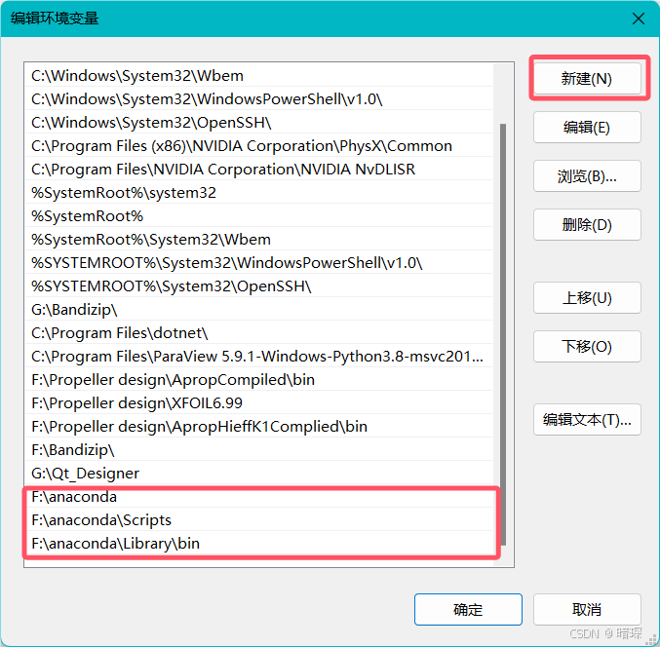This screenshot has height=647, width=660.
Task: Click the path list vertical scrollbar
Action: click(x=503, y=334)
